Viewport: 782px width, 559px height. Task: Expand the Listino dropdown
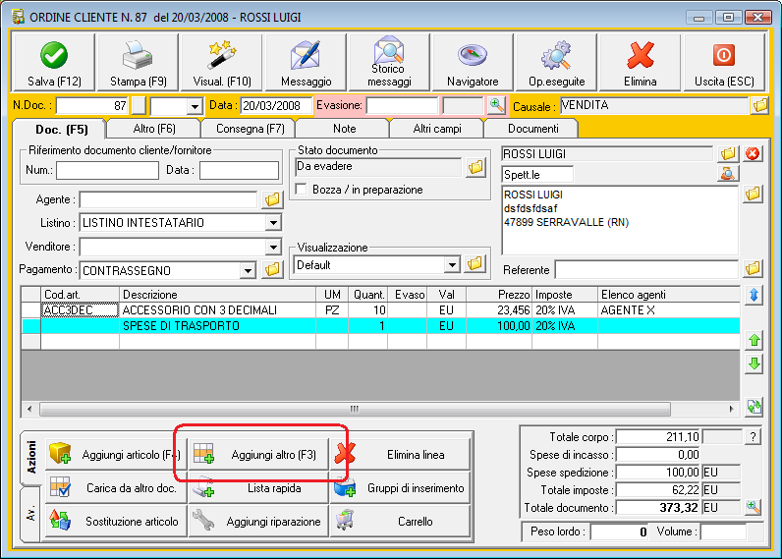(273, 223)
